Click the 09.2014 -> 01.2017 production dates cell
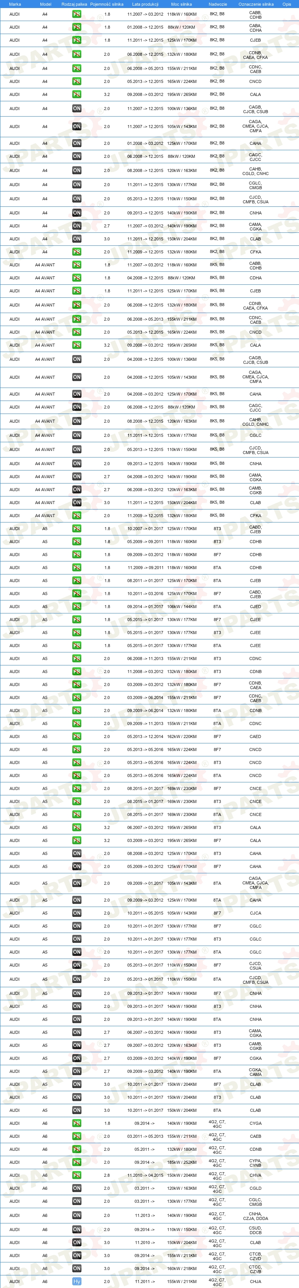 pyautogui.click(x=145, y=607)
